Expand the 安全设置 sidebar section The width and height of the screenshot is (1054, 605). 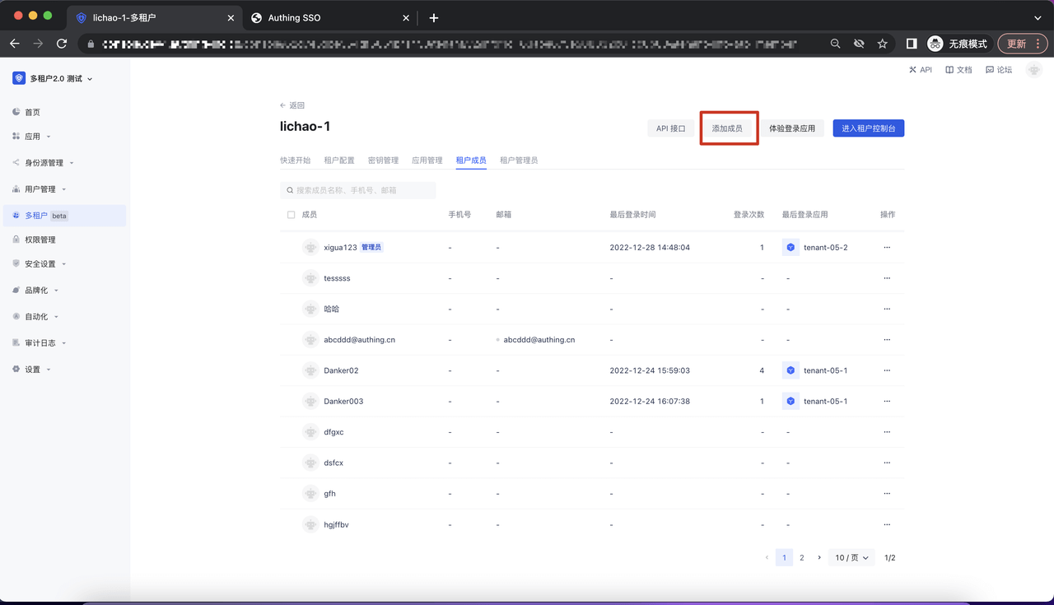click(x=40, y=264)
